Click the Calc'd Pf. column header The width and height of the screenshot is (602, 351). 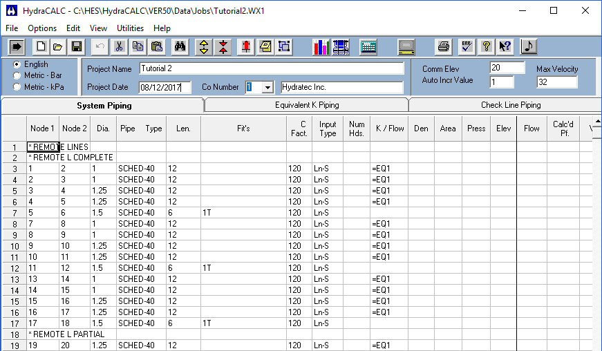pyautogui.click(x=563, y=129)
